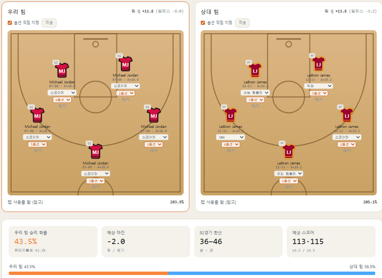Click SG badge on the 5옵션 Jordan

(31, 107)
